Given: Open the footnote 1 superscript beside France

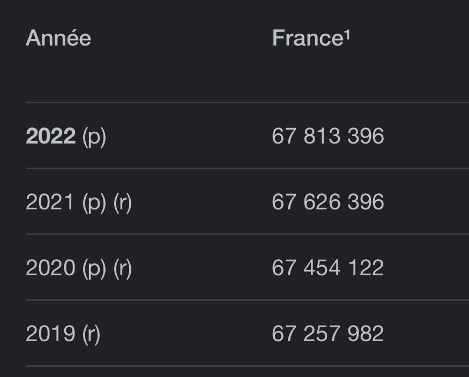Looking at the screenshot, I should point(347,35).
